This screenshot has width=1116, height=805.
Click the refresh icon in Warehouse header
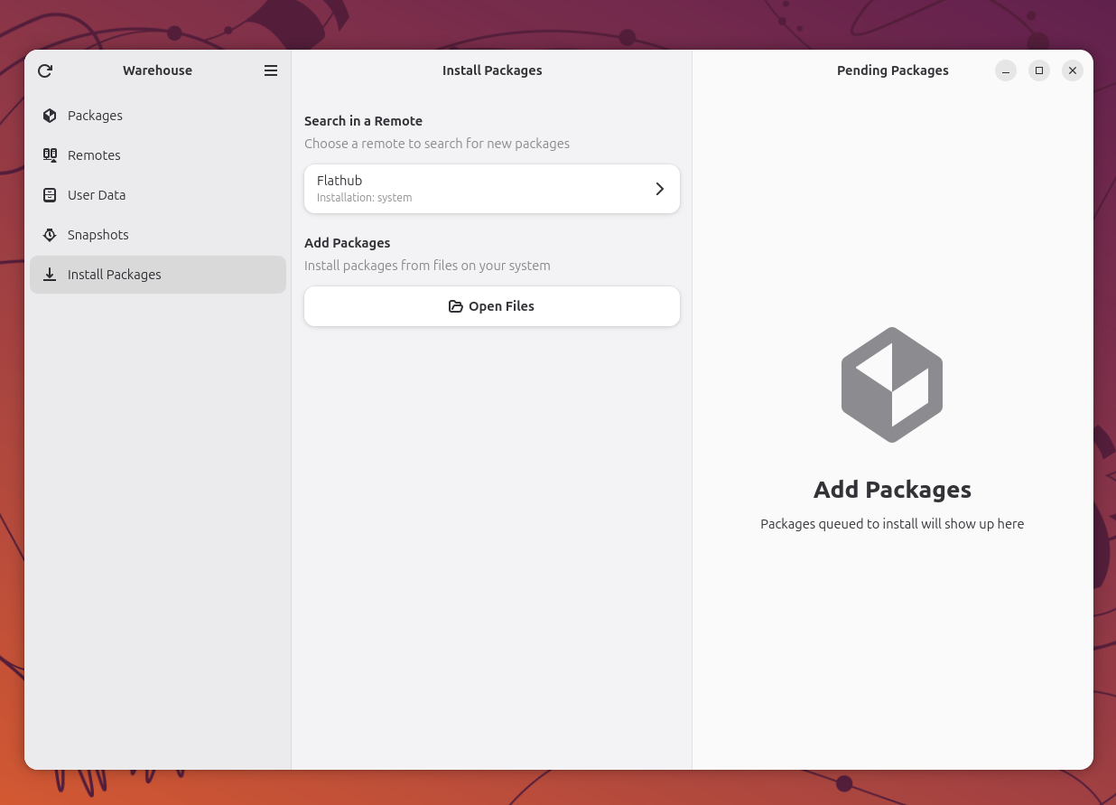(x=45, y=70)
